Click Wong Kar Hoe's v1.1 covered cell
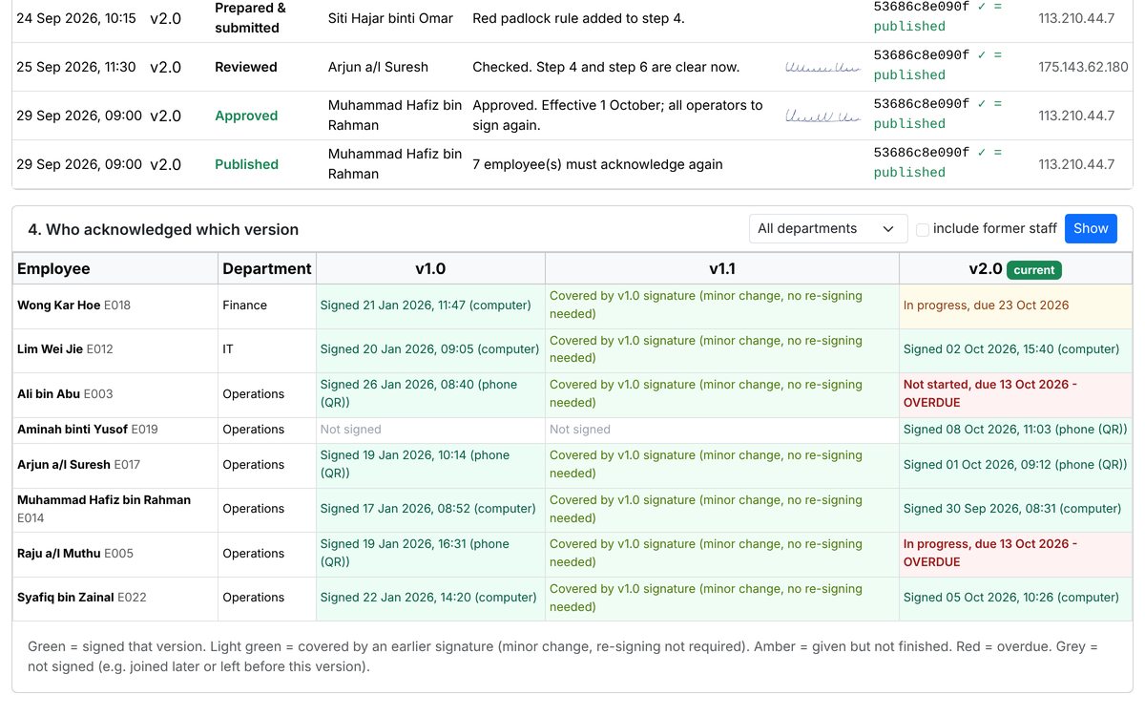 click(x=722, y=305)
